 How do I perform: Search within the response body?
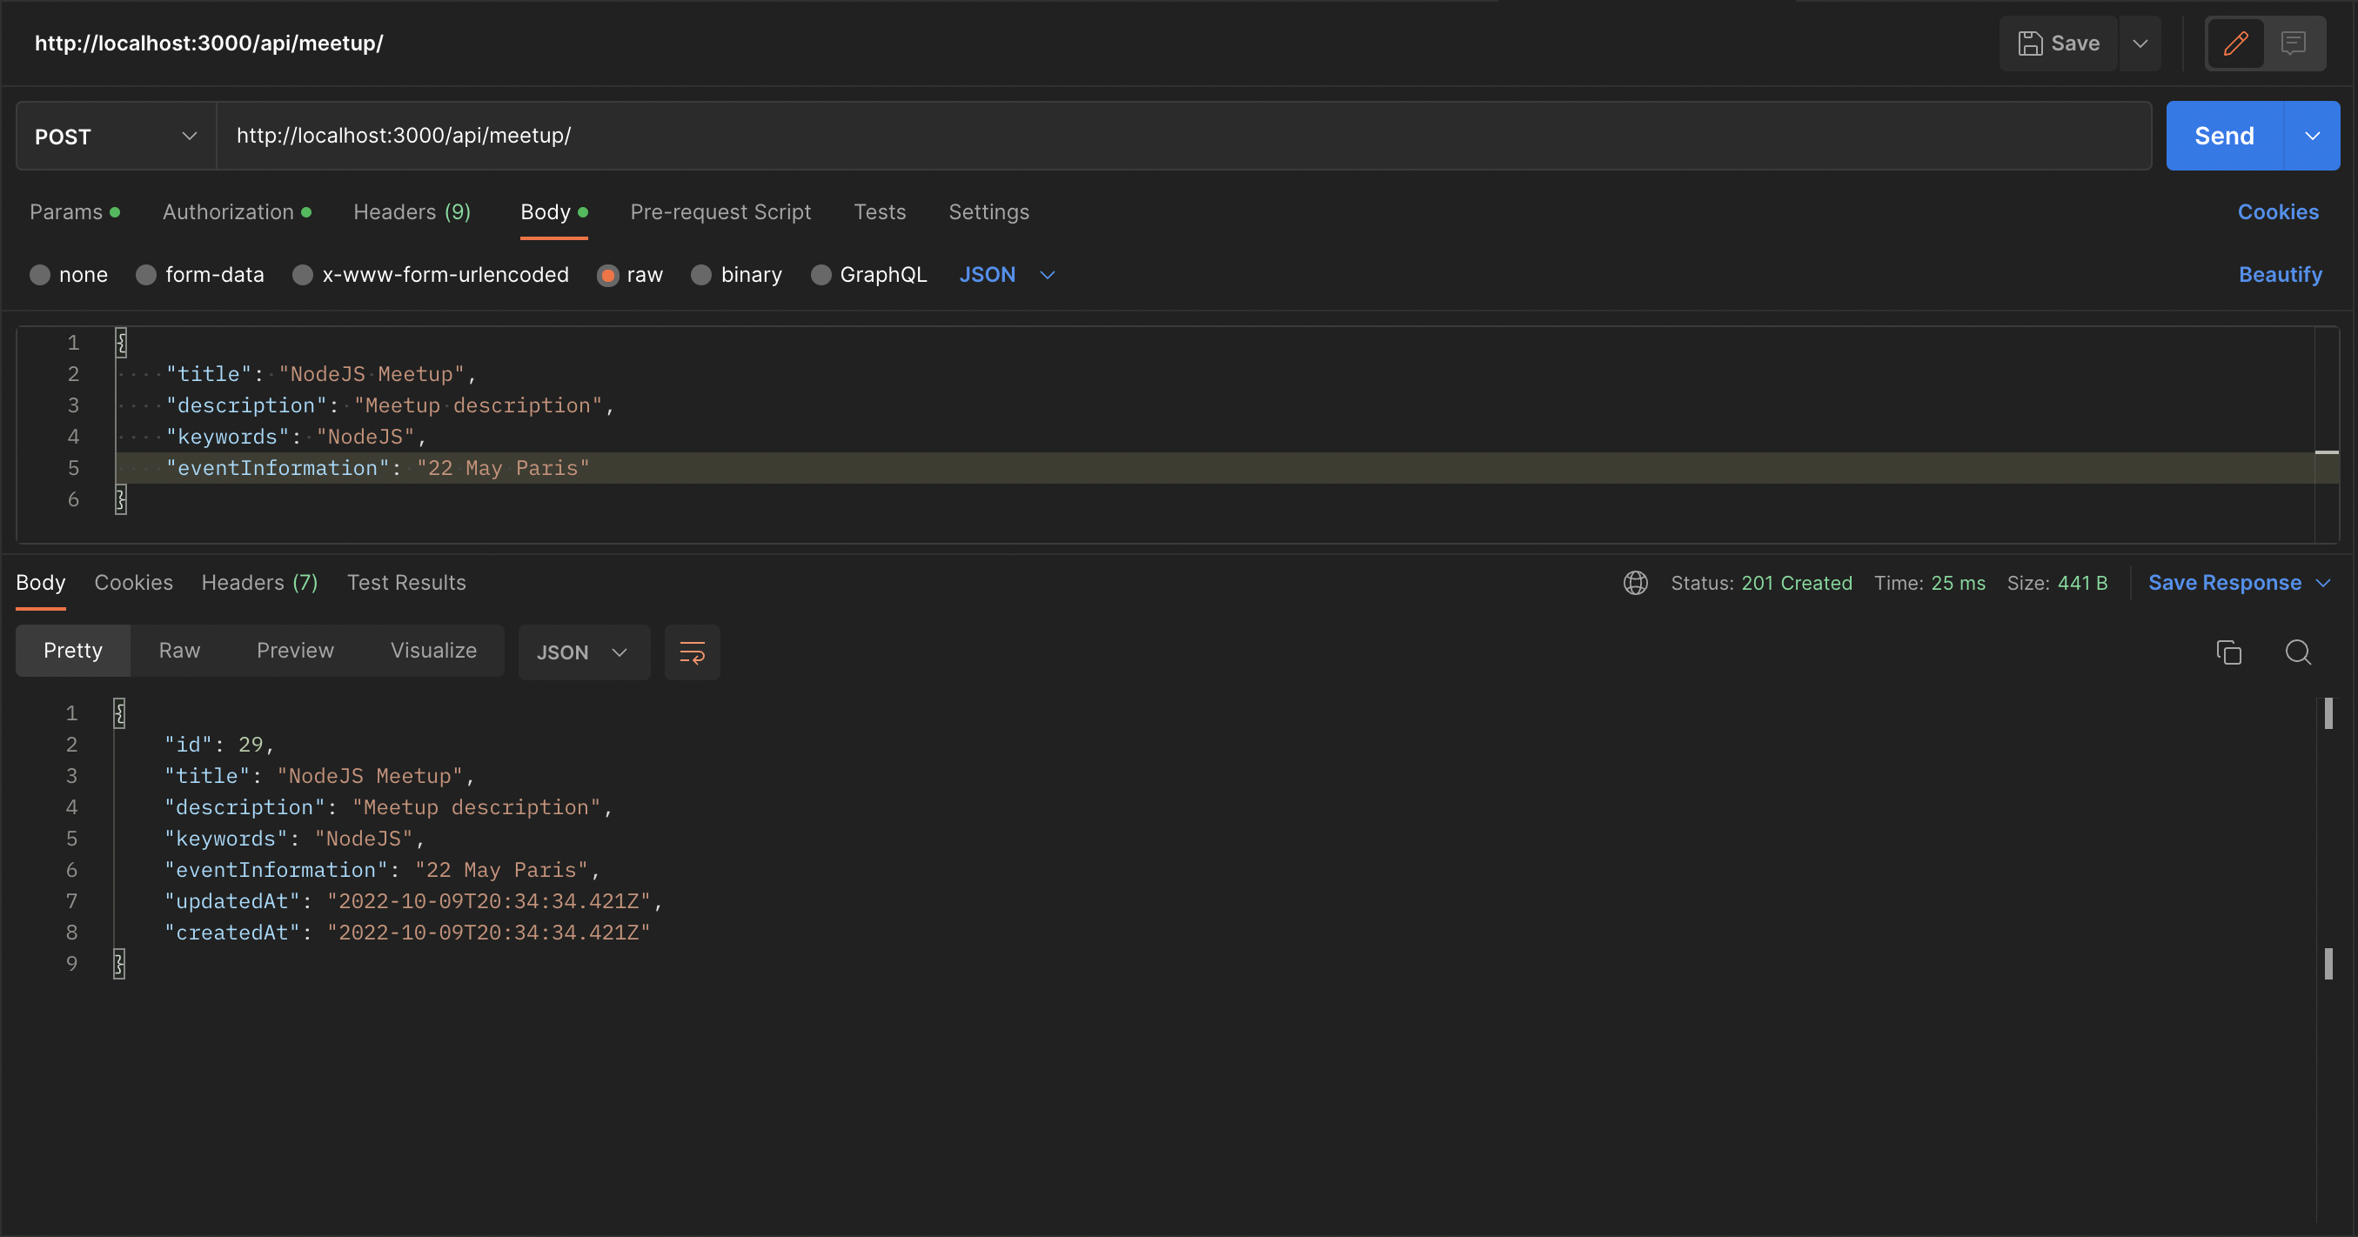point(2299,652)
